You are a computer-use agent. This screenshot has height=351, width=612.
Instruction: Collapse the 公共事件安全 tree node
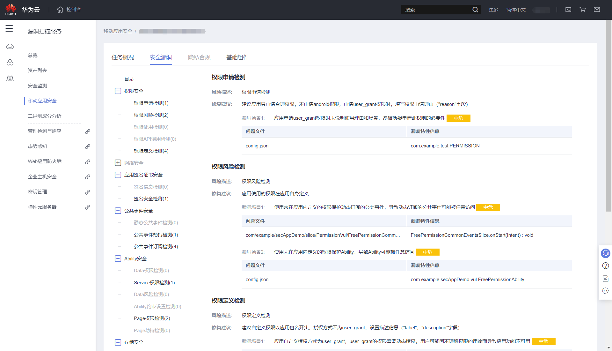118,211
